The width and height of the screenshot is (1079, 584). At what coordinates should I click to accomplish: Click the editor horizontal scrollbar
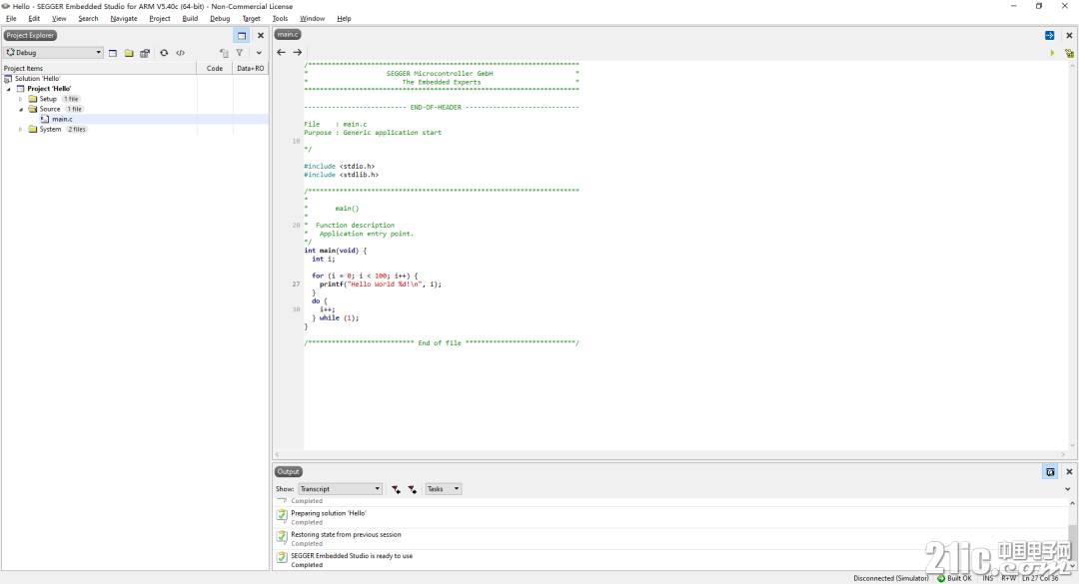point(671,454)
